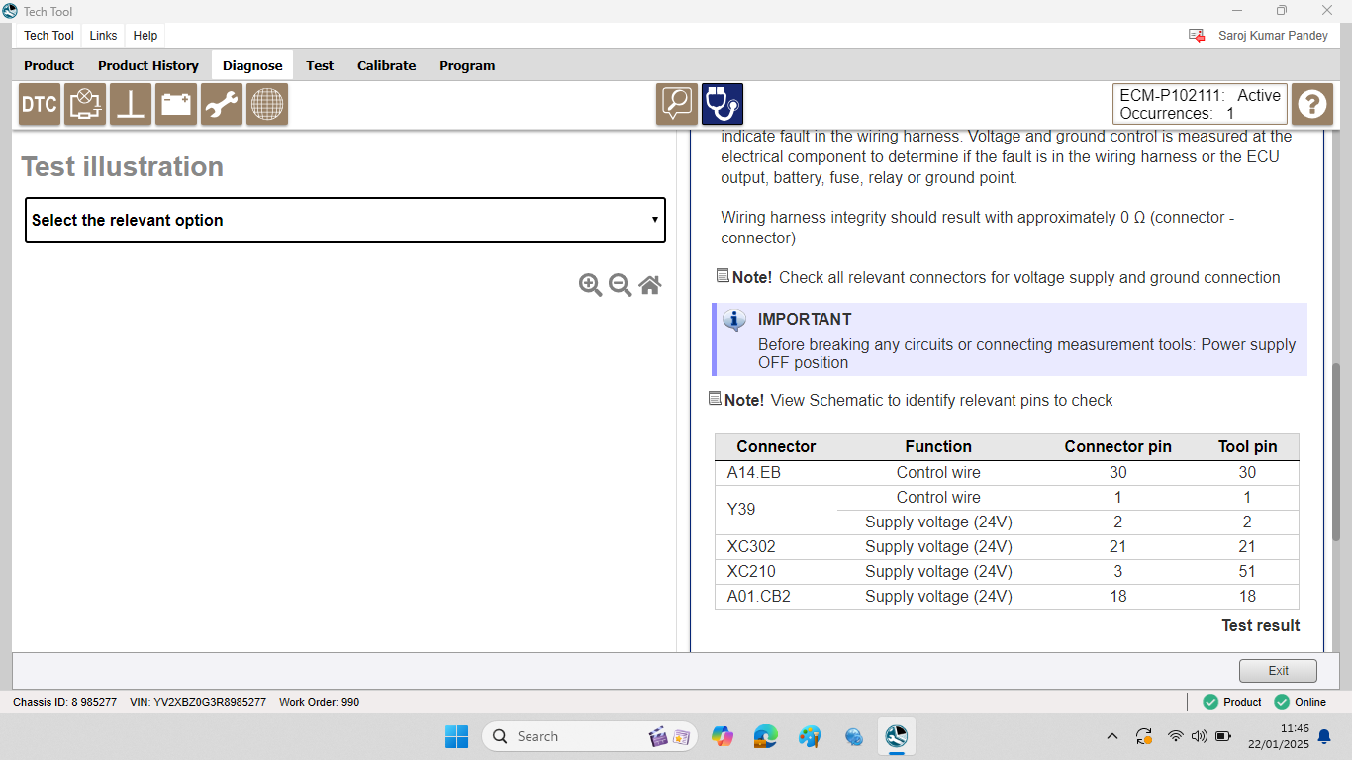Click the user account icon beside Saroj Kumar Pandey
The width and height of the screenshot is (1352, 760).
pos(1197,35)
